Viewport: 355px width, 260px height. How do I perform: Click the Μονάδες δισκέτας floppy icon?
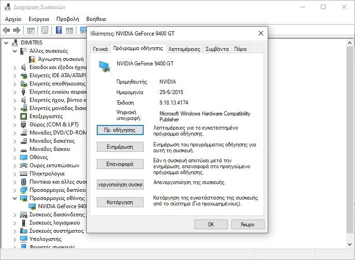tap(24, 141)
